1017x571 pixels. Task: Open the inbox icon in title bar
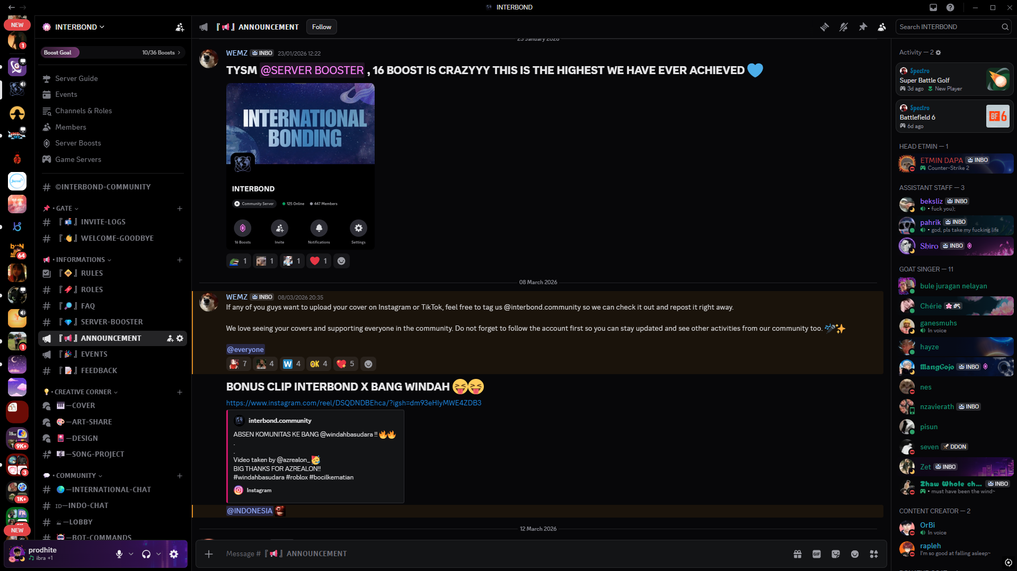click(933, 7)
